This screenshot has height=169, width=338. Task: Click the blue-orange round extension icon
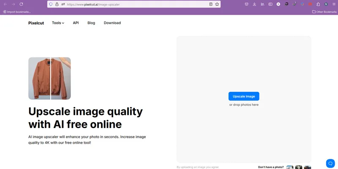[302, 4]
